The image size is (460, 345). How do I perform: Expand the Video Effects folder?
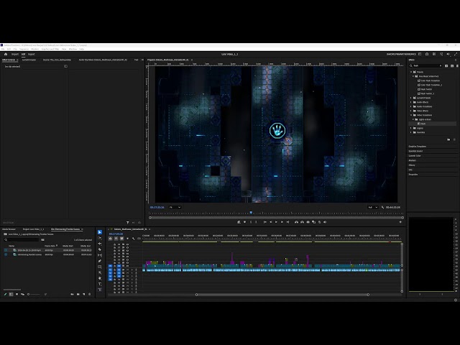[x=411, y=111]
